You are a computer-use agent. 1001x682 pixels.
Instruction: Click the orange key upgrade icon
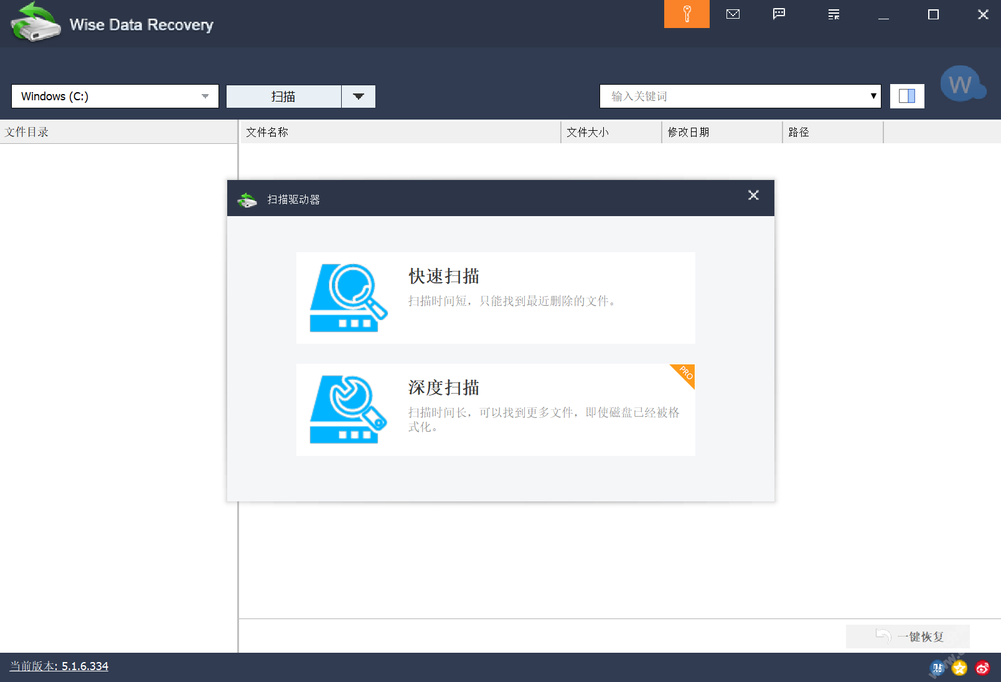pos(687,14)
